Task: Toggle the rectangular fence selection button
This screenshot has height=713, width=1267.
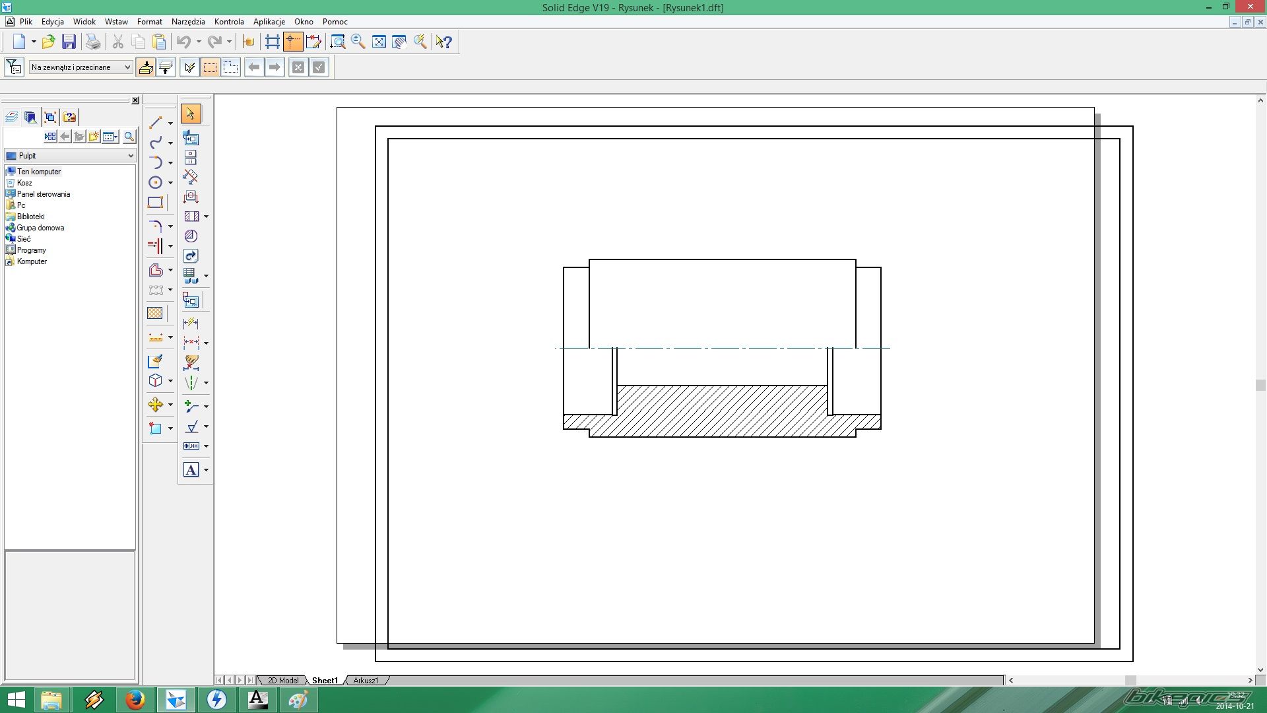Action: [210, 67]
